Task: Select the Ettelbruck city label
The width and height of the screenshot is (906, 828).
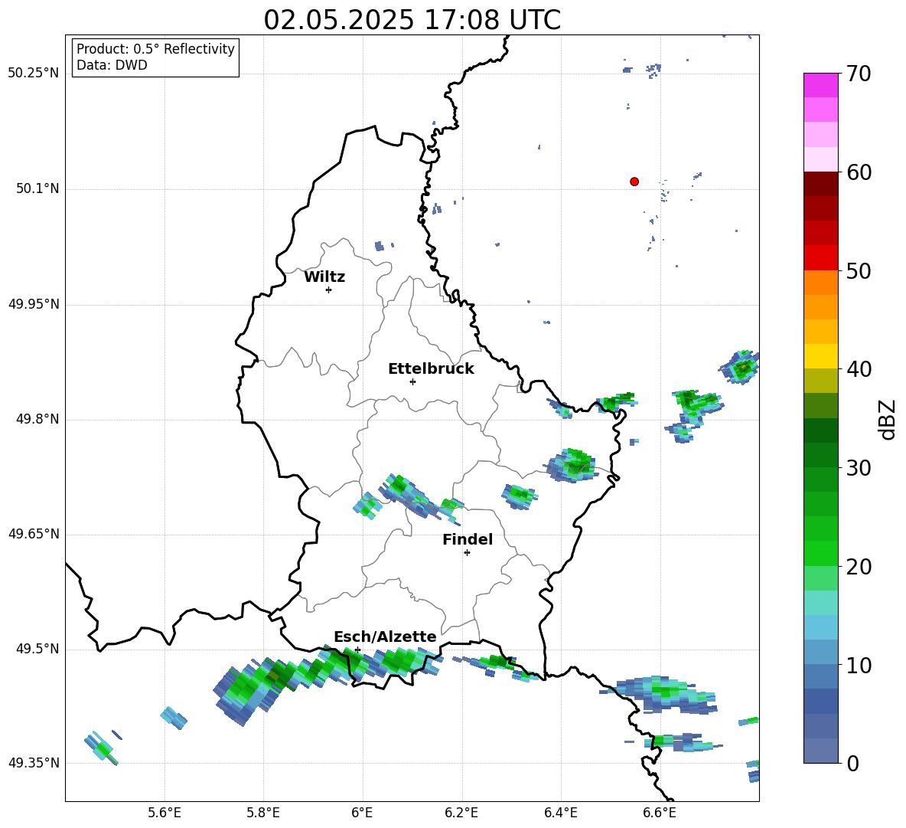Action: (x=431, y=369)
